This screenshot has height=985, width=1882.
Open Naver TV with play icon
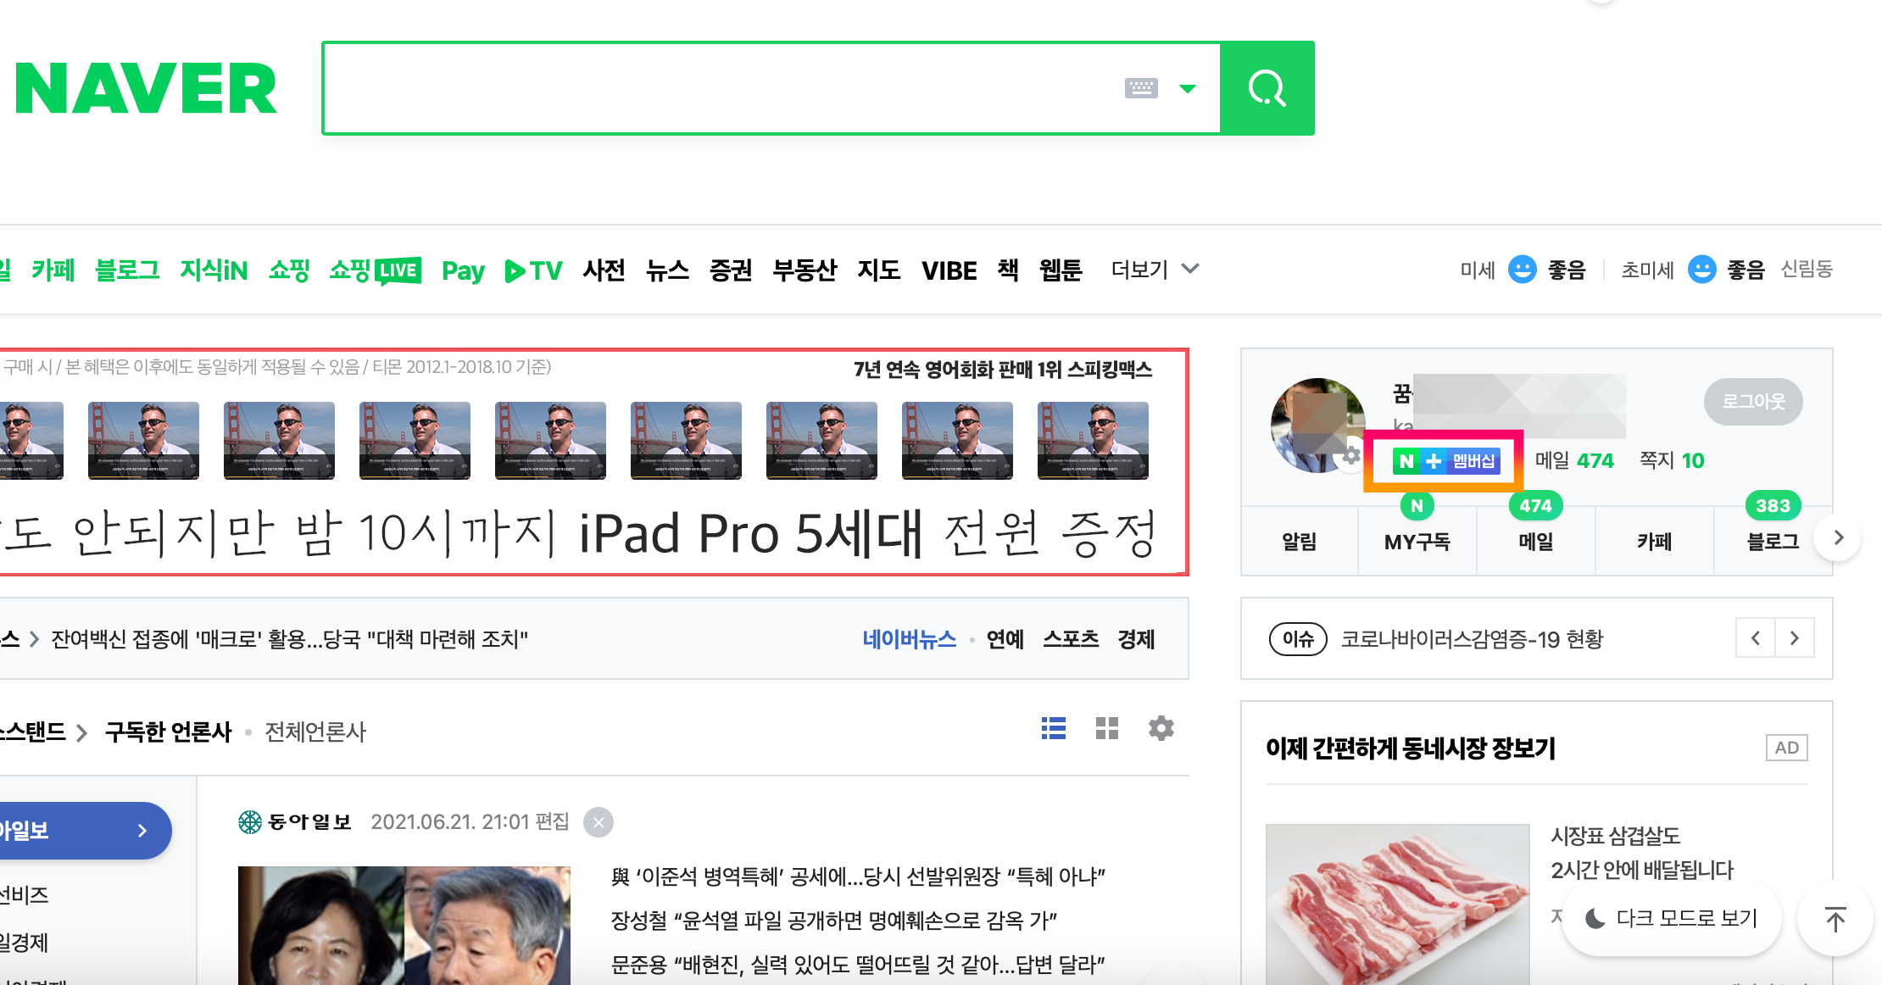[533, 270]
